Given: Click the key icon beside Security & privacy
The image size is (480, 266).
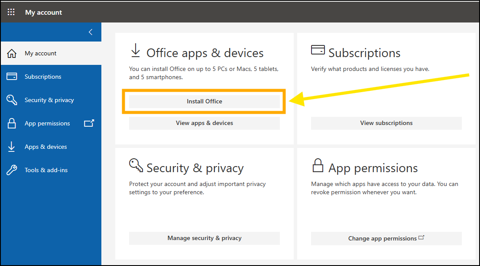Looking at the screenshot, I should pos(11,99).
